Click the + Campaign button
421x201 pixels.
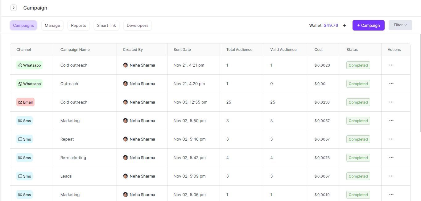[368, 25]
